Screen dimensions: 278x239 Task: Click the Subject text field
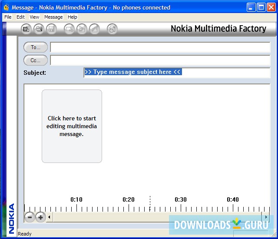click(x=177, y=73)
